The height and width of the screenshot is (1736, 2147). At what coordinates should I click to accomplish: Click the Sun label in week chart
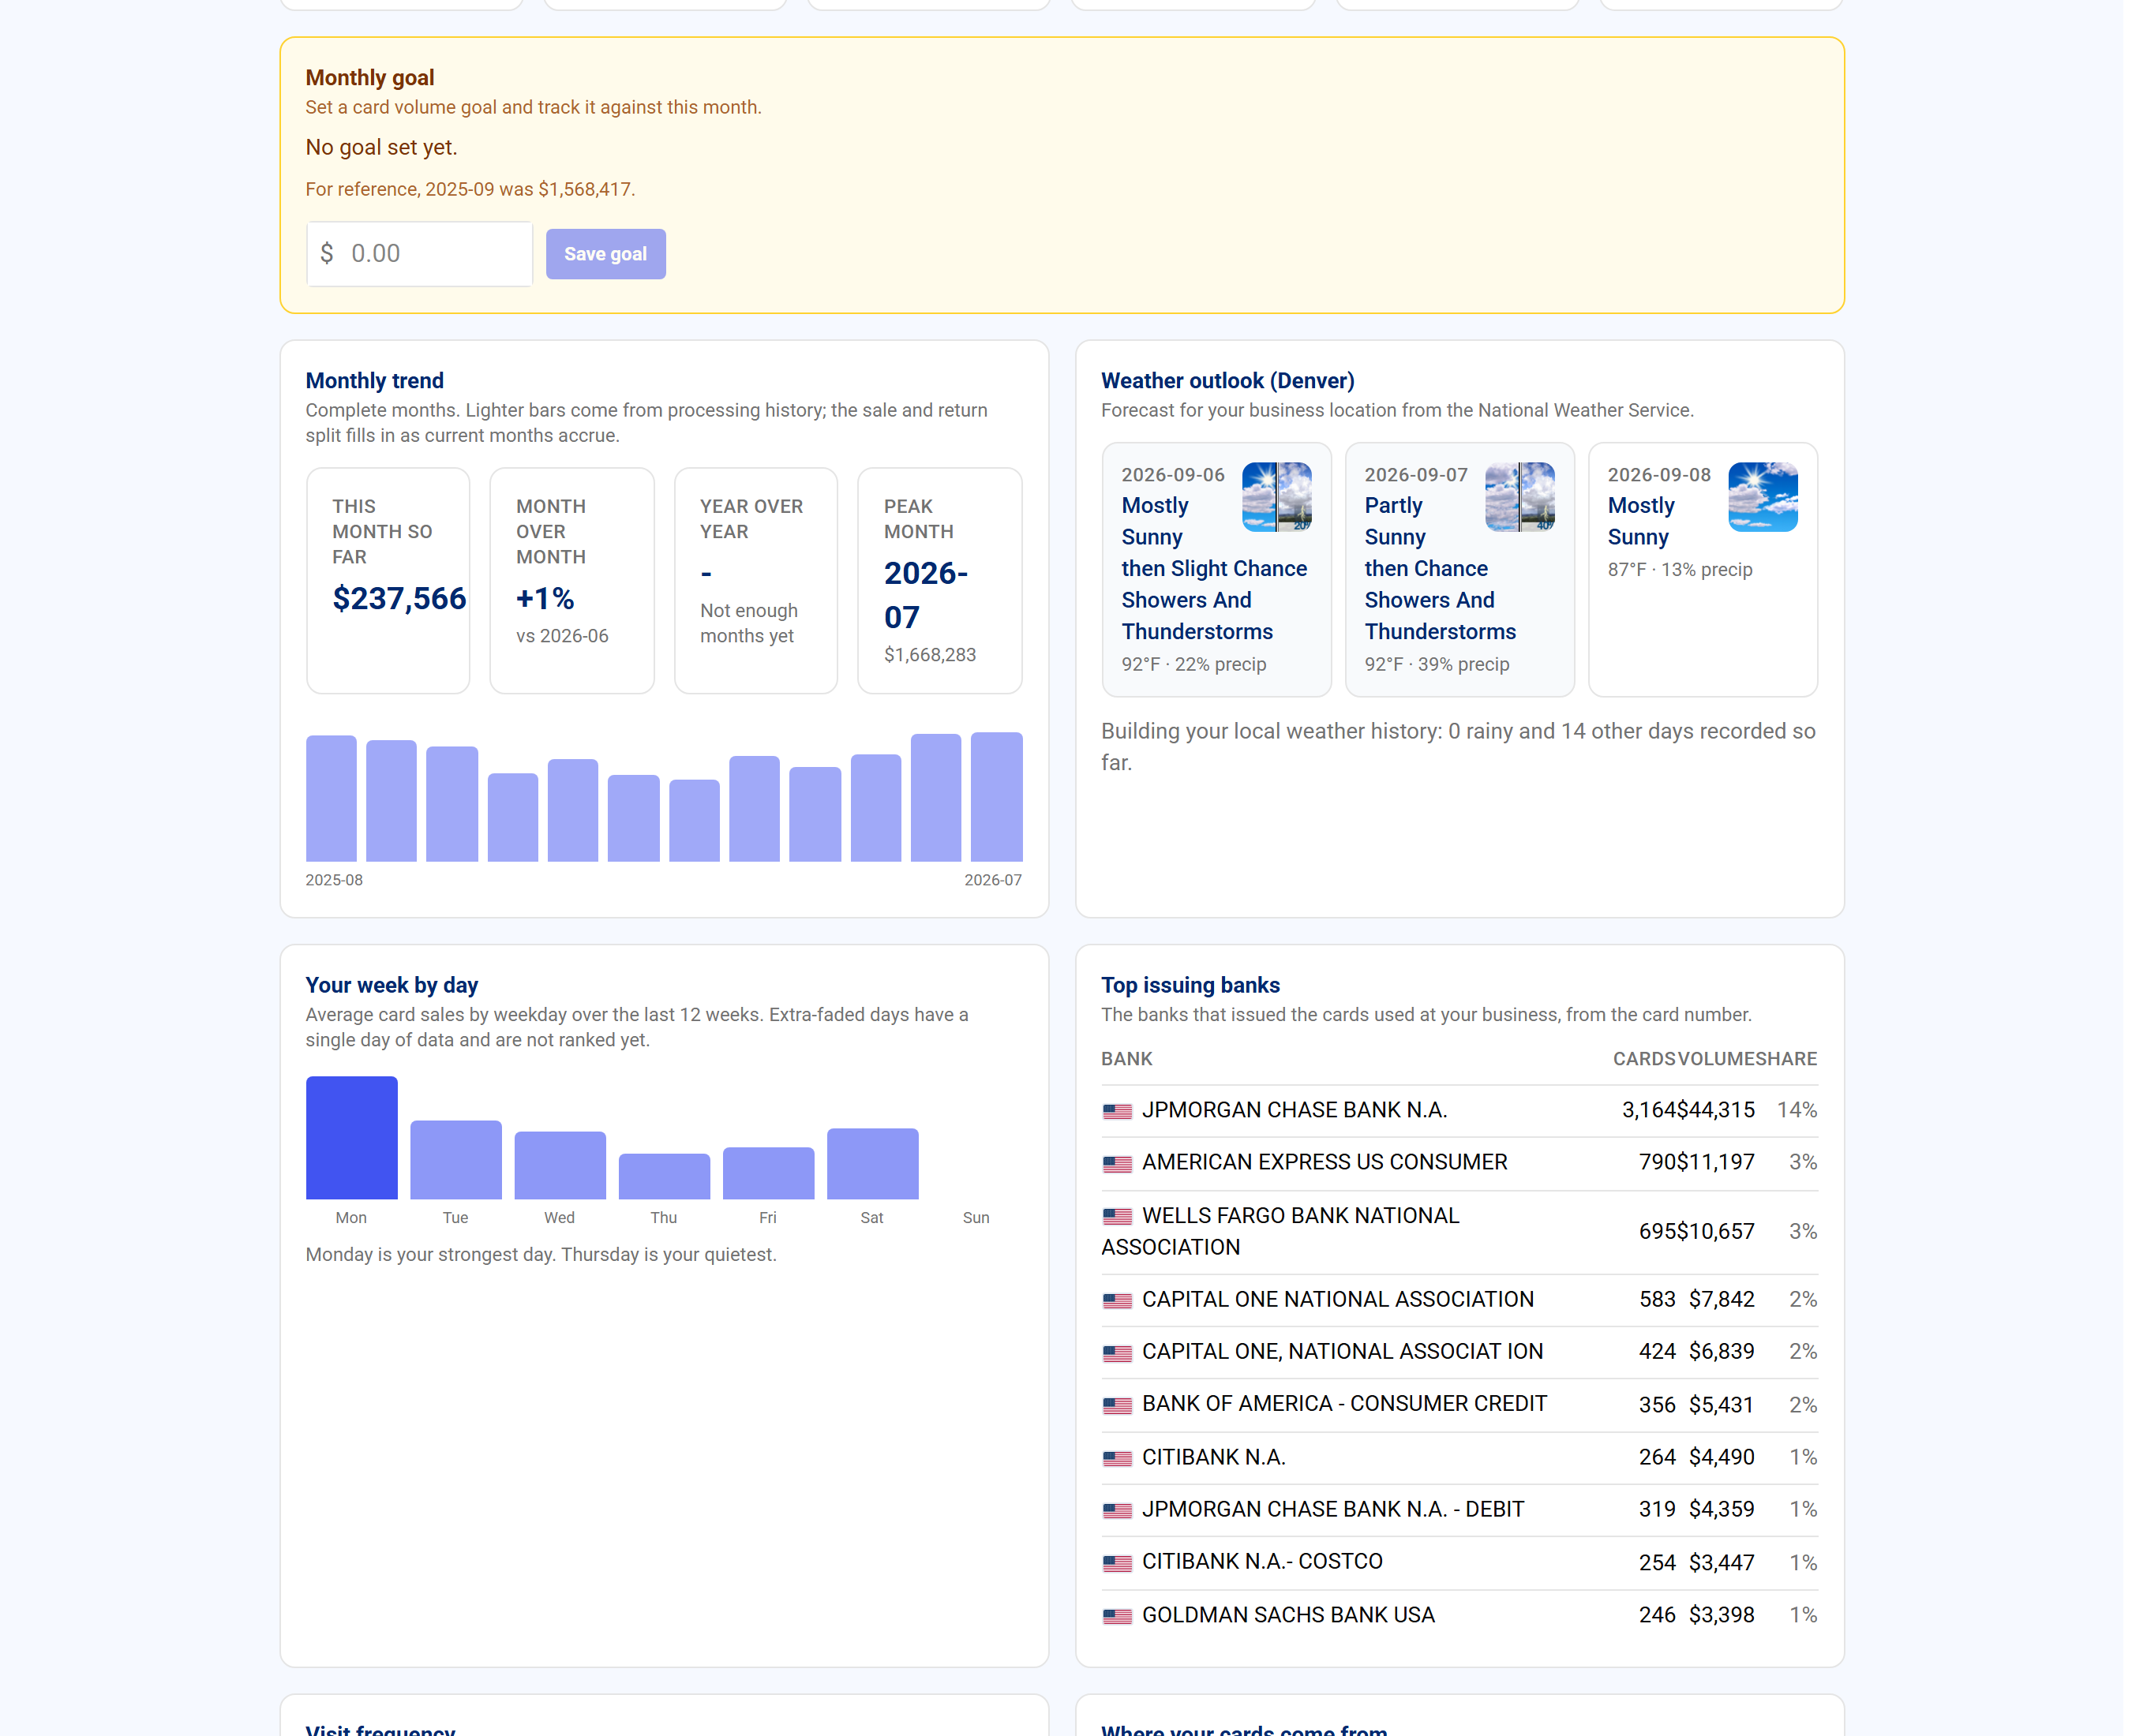(976, 1218)
